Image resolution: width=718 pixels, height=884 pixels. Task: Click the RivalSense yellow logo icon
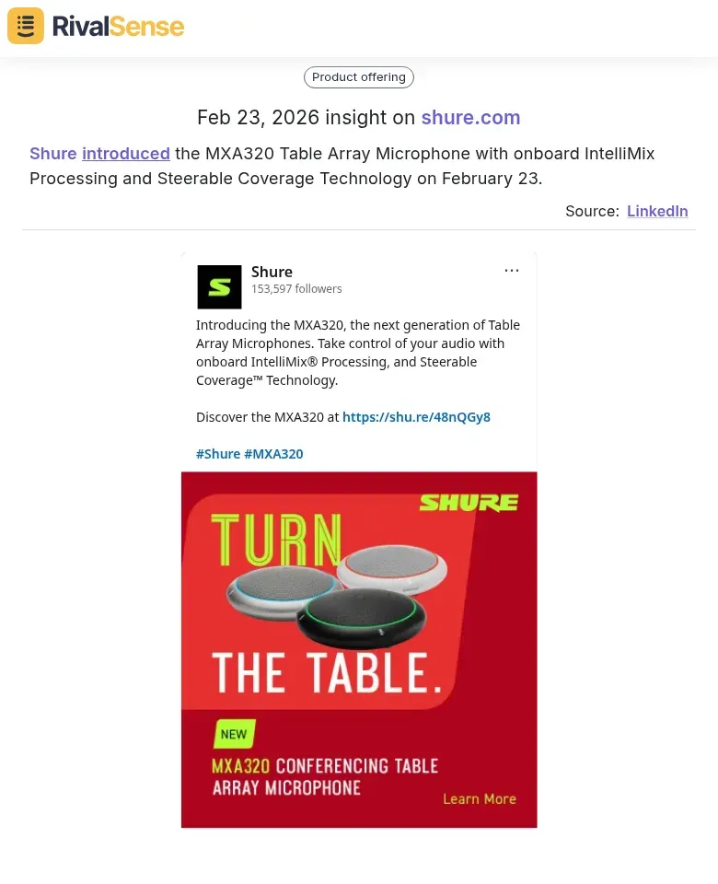coord(26,26)
